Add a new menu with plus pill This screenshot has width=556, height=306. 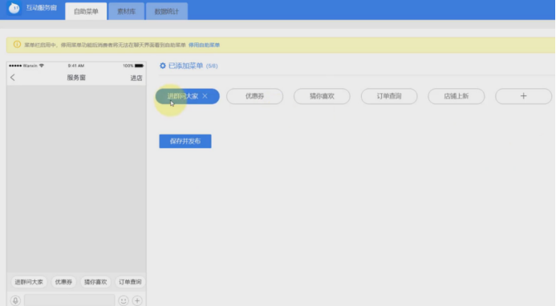pyautogui.click(x=523, y=96)
